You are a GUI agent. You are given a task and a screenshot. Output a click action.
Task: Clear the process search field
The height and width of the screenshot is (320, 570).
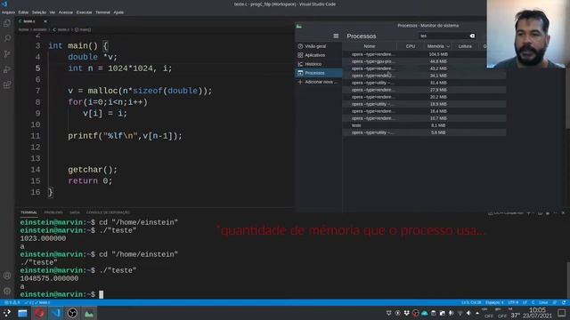point(472,36)
